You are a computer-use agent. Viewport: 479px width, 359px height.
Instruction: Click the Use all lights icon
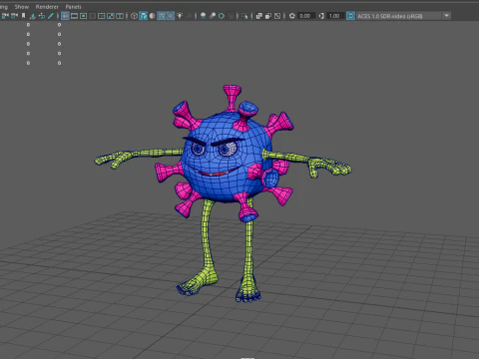180,16
